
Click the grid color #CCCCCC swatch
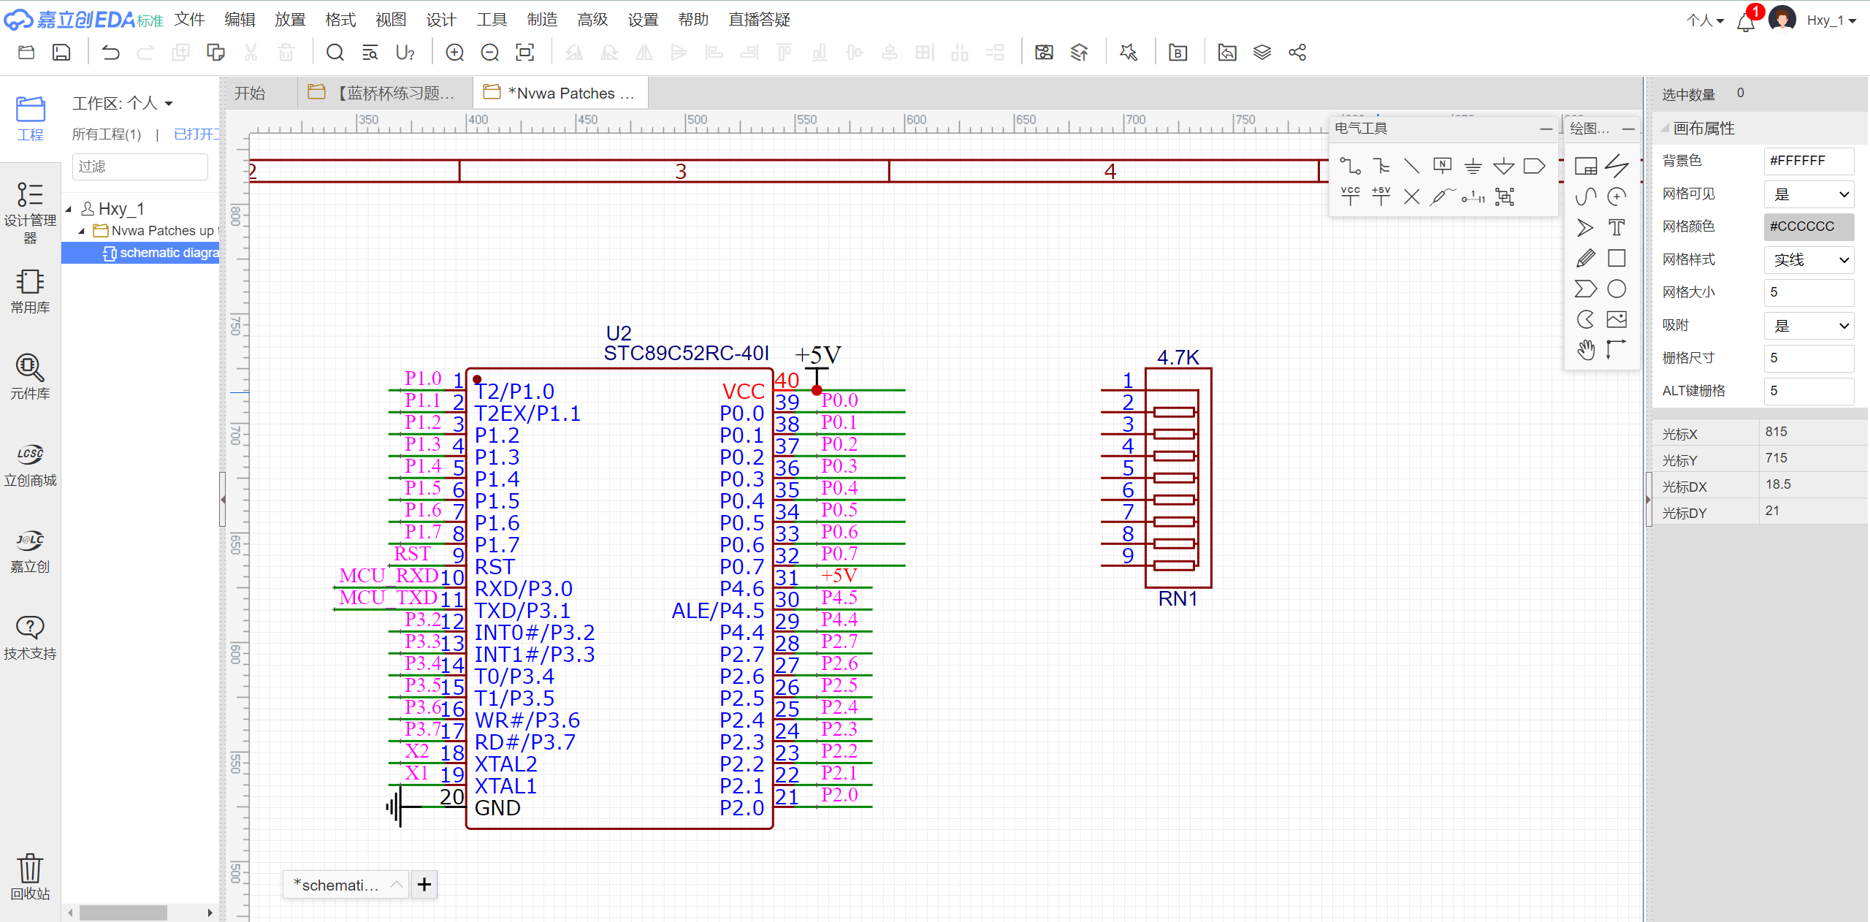point(1809,226)
